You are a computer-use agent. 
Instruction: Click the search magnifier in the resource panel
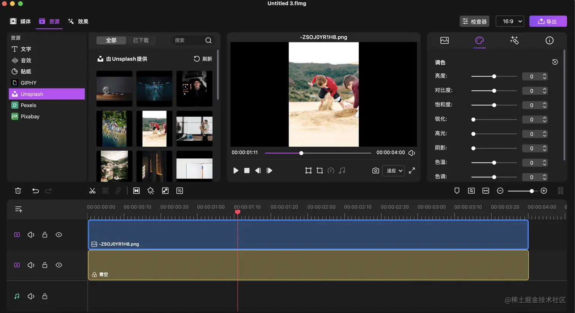coord(208,40)
